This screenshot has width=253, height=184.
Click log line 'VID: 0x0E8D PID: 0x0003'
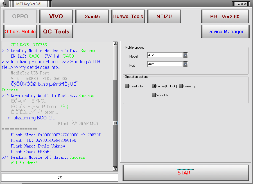39,79
